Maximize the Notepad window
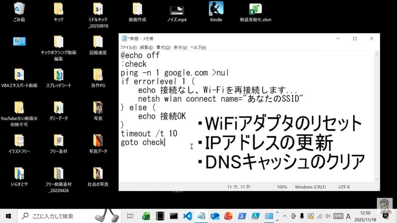 [355, 39]
